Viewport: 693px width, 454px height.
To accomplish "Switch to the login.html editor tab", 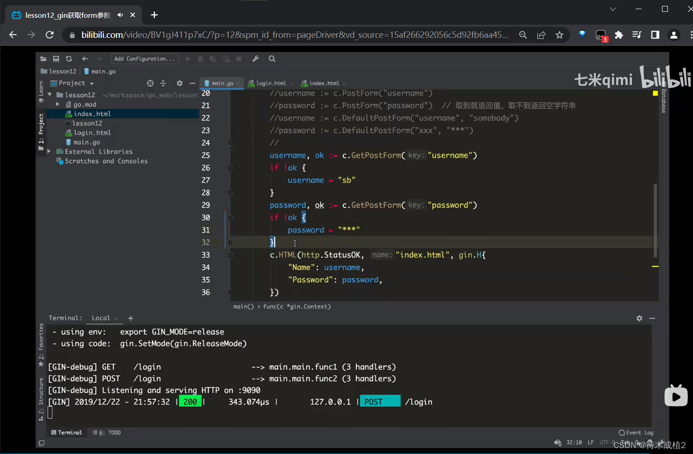I will [271, 83].
